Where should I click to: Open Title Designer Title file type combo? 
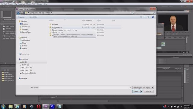click(x=143, y=88)
